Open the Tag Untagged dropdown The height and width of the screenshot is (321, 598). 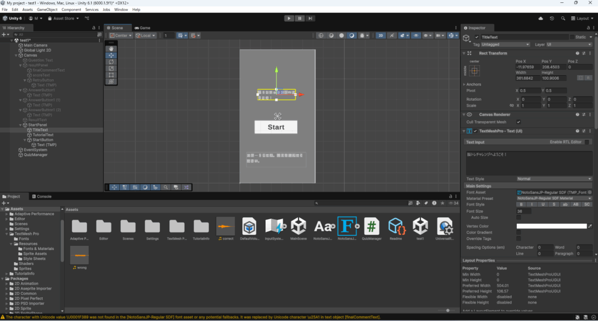coord(505,44)
